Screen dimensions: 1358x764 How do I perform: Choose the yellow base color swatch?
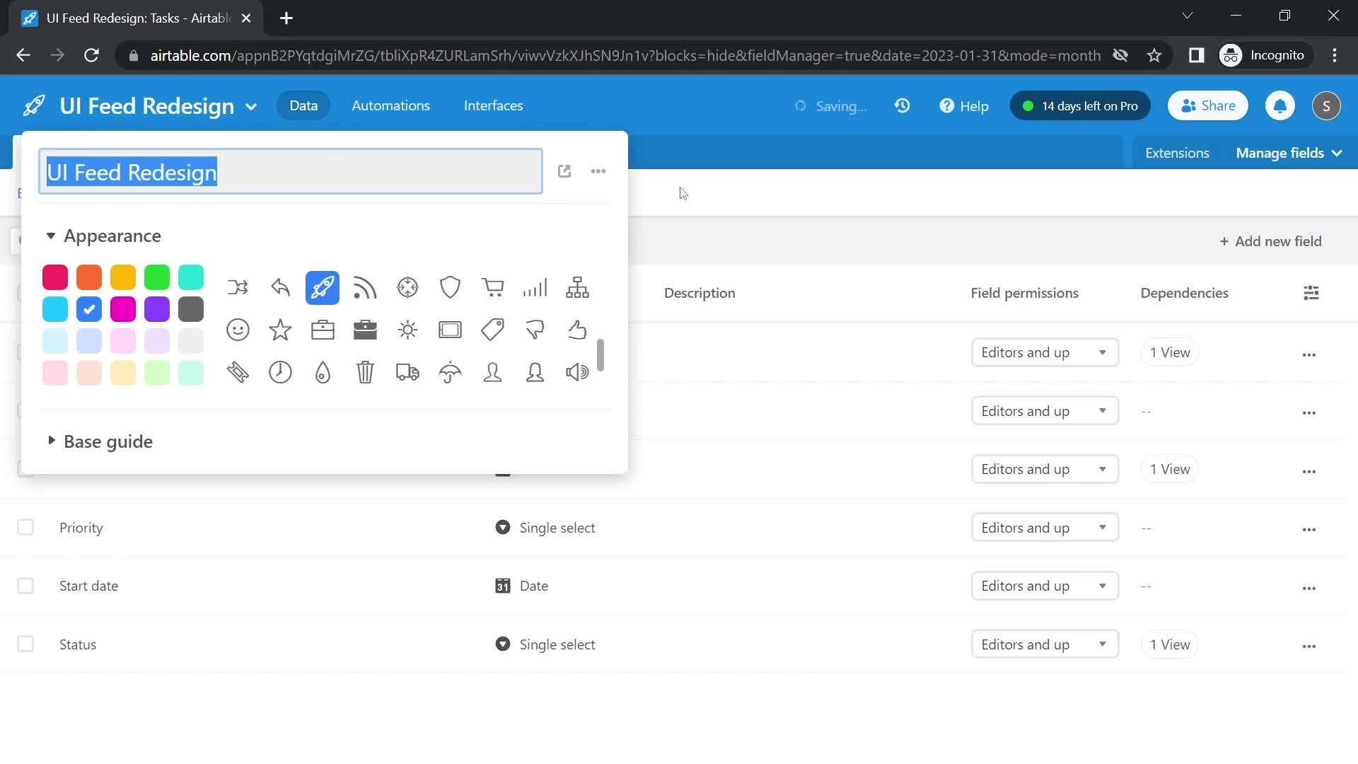coord(123,277)
